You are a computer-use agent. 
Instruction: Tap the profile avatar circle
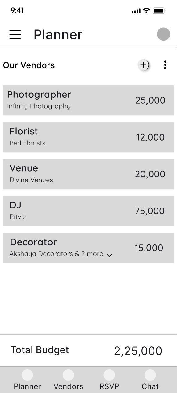click(x=163, y=34)
